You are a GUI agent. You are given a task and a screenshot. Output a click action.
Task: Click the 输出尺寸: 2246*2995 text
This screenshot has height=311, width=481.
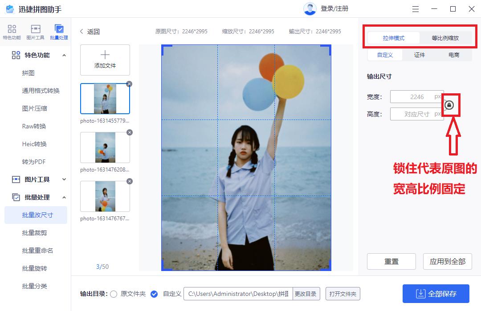(x=315, y=32)
